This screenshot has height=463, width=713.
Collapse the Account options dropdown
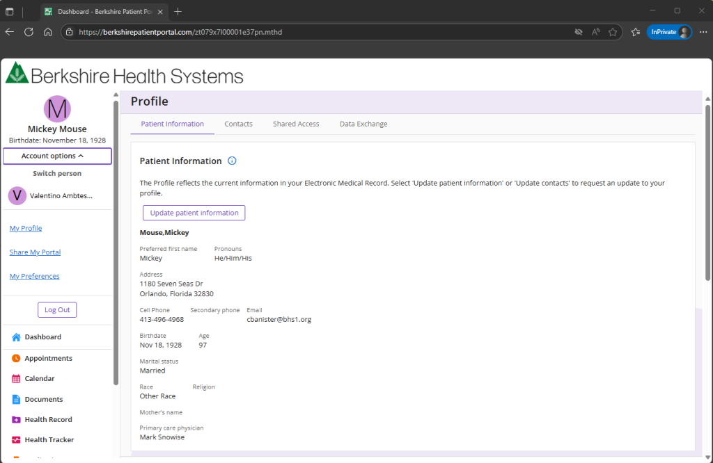57,156
